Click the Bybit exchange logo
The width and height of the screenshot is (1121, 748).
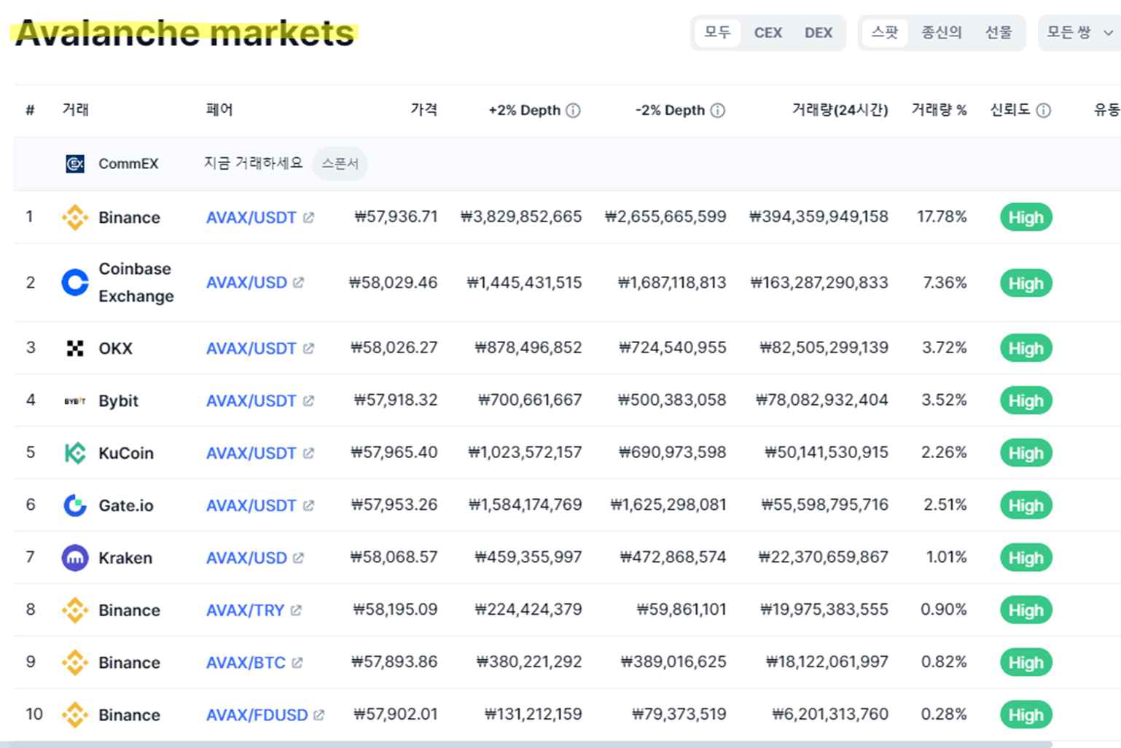75,400
